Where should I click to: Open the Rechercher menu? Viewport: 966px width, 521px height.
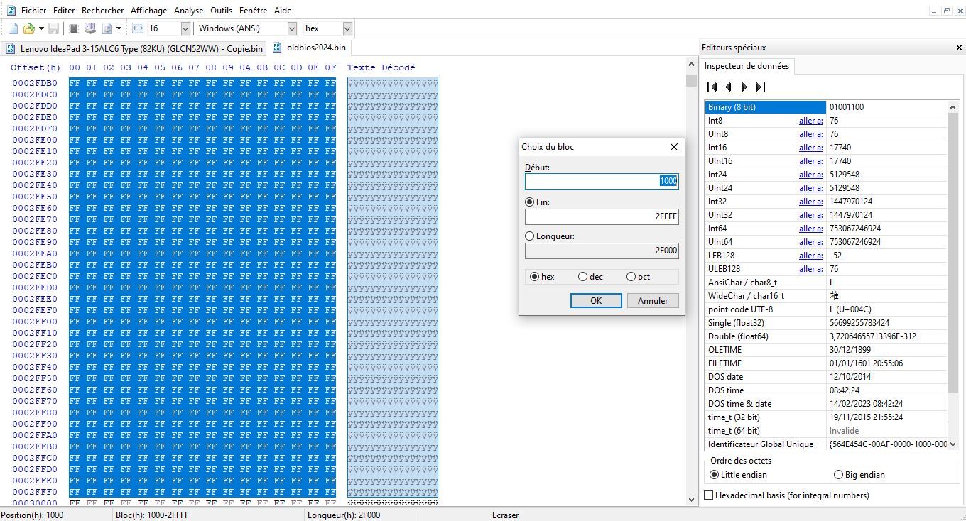coord(102,11)
